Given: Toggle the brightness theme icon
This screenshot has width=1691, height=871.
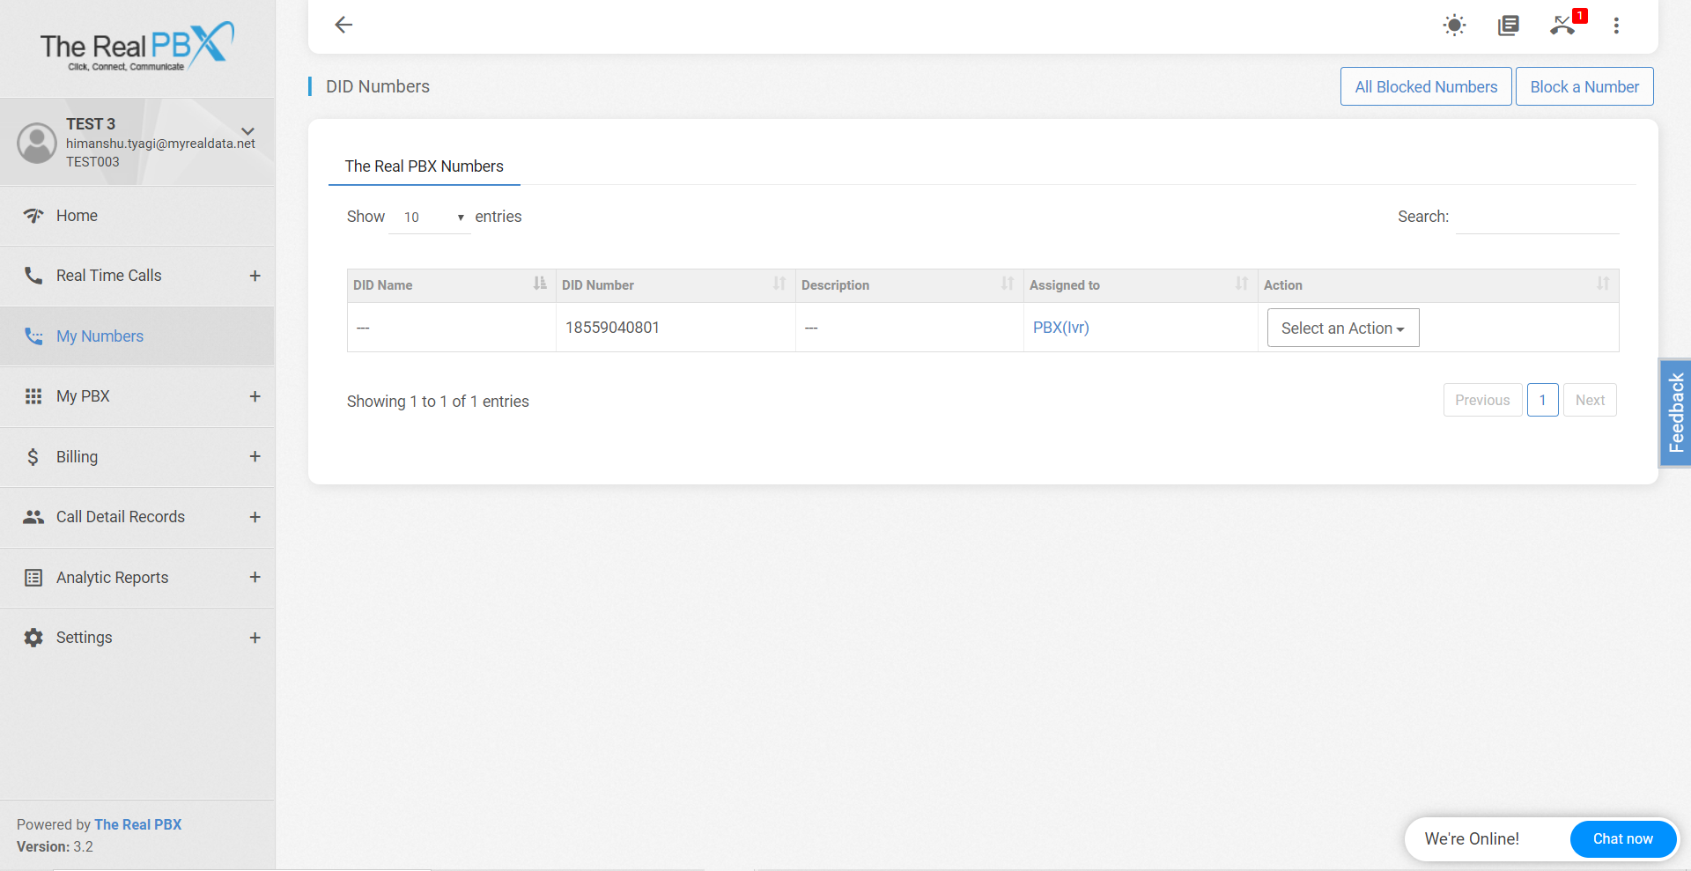Looking at the screenshot, I should point(1454,26).
